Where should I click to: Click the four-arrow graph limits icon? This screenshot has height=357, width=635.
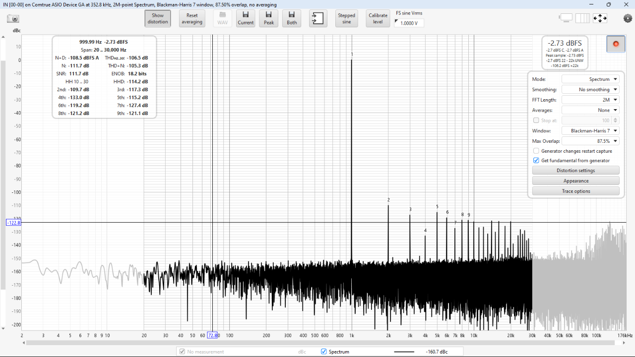point(600,18)
